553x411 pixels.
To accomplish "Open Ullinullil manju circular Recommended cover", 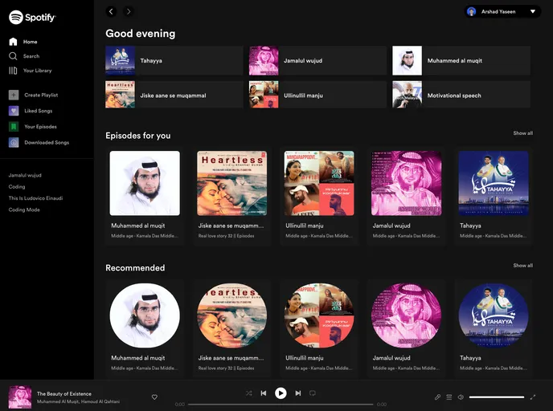I will click(319, 315).
